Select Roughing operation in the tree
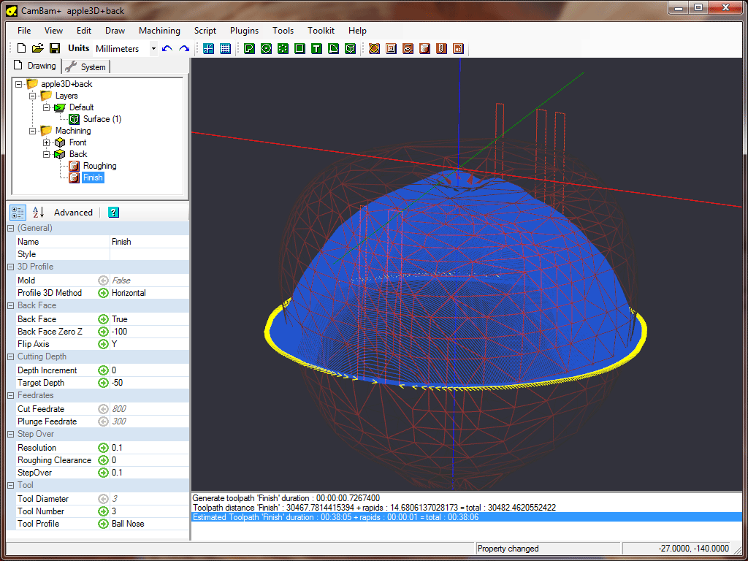Viewport: 748px width, 561px height. coord(99,166)
